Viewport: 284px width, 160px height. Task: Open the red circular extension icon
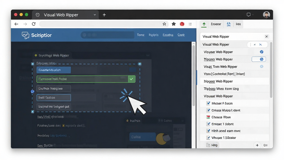(x=182, y=24)
